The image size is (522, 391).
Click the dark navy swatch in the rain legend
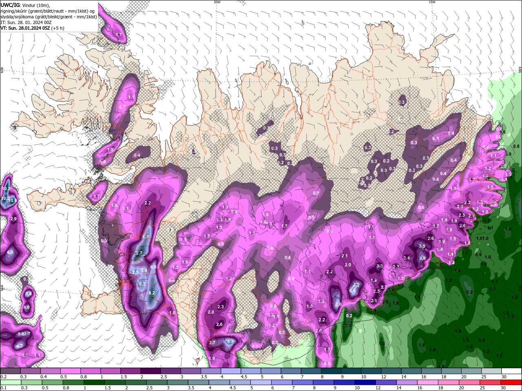pos(365,382)
